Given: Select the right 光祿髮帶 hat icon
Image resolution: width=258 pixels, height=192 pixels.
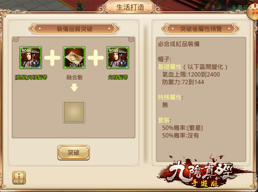Looking at the screenshot, I should pos(118,58).
